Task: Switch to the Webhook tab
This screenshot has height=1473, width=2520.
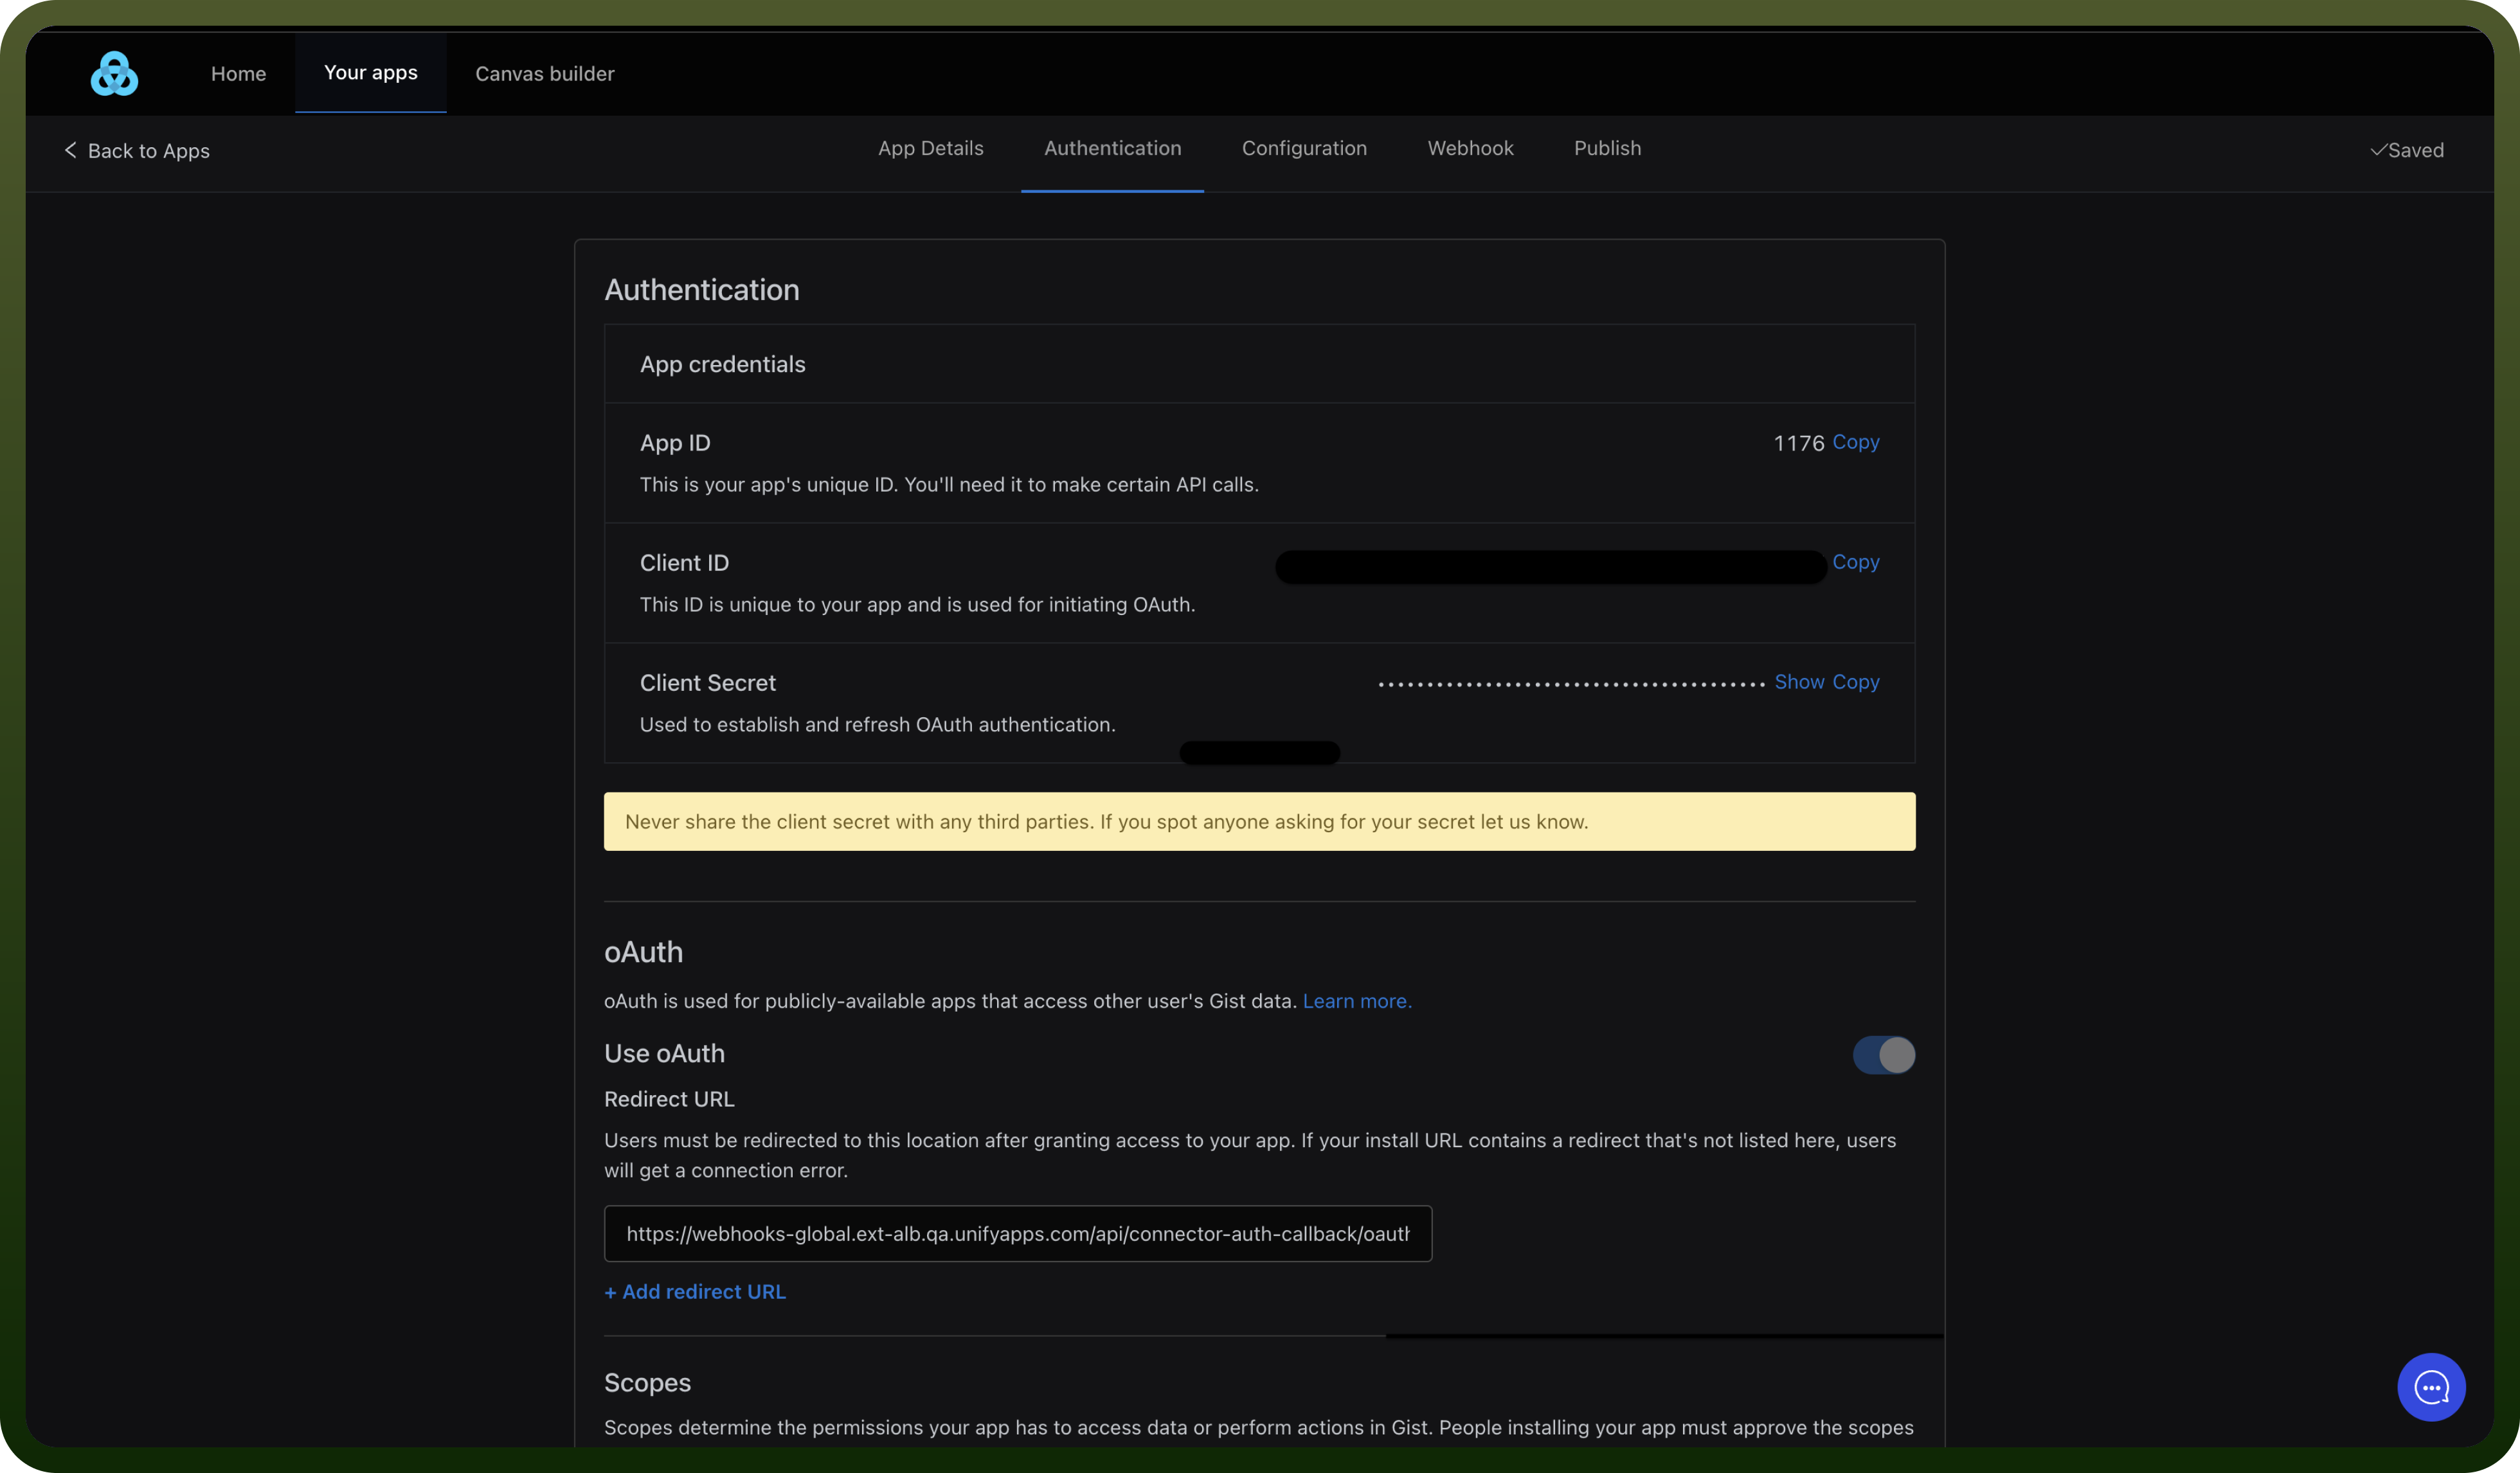Action: click(1470, 148)
